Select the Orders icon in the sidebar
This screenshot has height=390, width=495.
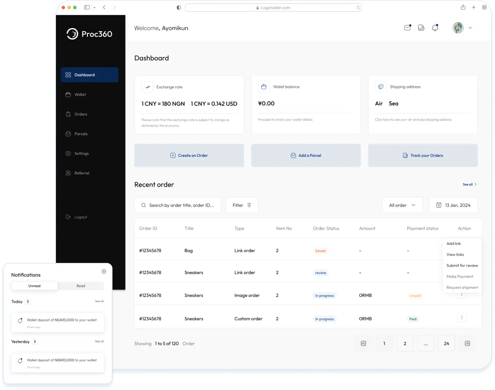[68, 114]
